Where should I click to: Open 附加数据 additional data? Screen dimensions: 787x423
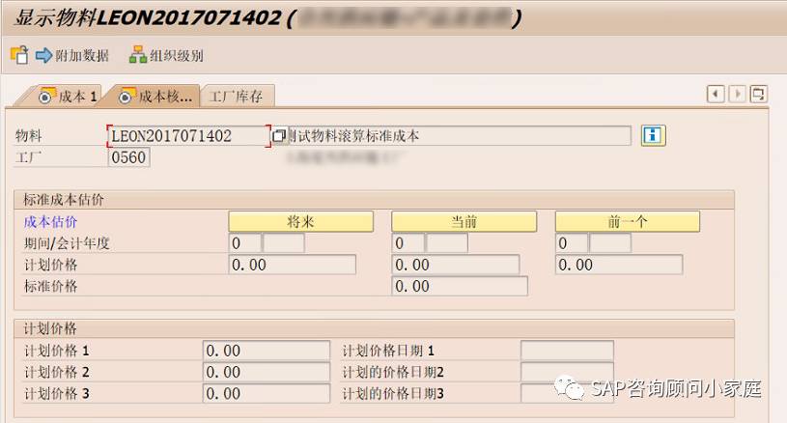[x=72, y=55]
